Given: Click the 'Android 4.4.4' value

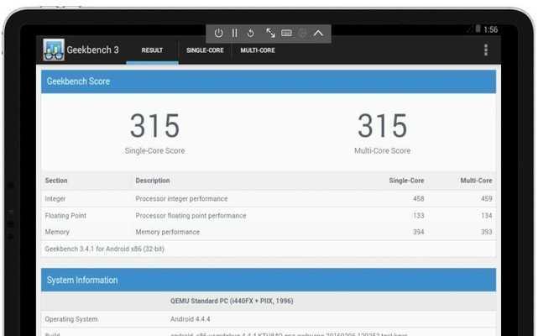Looking at the screenshot, I should tap(190, 319).
